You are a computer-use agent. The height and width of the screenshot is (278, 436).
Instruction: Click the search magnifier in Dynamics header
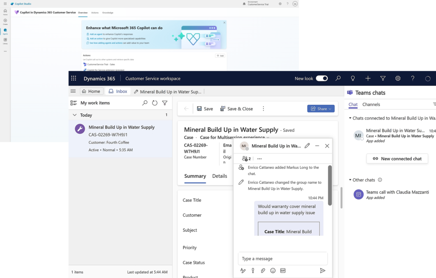click(x=338, y=78)
